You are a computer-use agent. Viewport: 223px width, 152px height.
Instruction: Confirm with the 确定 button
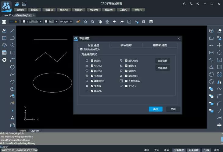coord(156,109)
